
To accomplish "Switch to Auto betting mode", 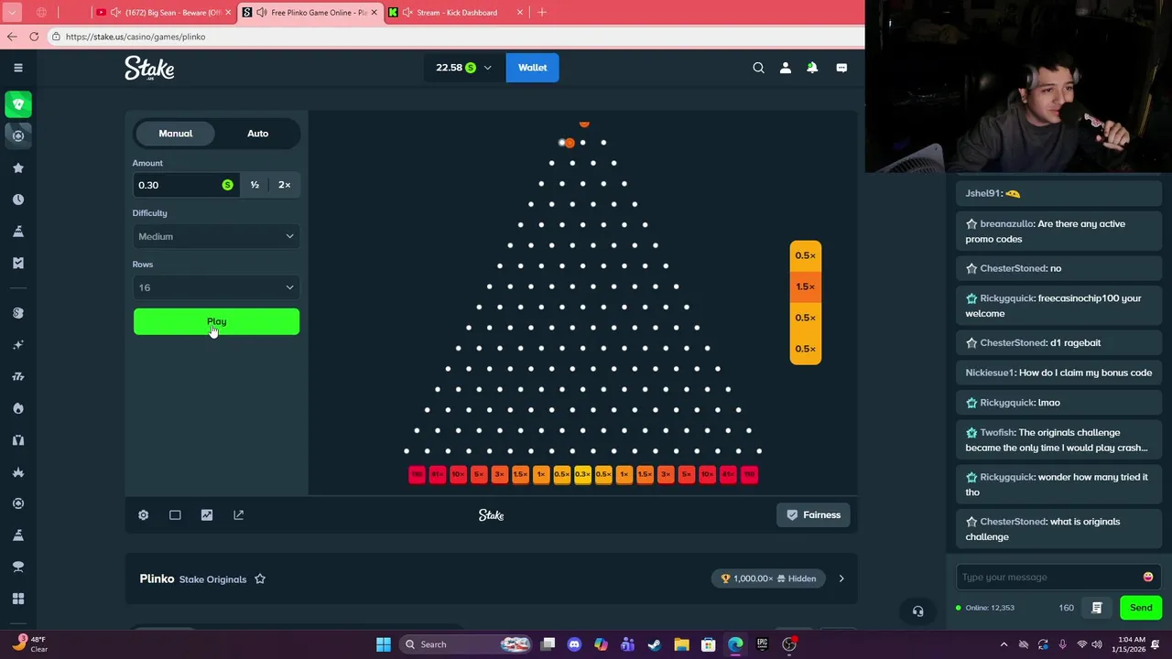I will [257, 134].
